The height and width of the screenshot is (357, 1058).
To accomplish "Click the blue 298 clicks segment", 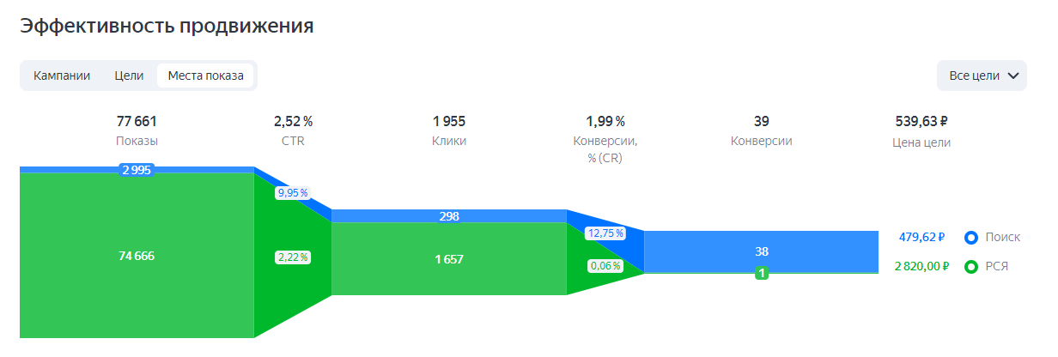I will pyautogui.click(x=448, y=216).
